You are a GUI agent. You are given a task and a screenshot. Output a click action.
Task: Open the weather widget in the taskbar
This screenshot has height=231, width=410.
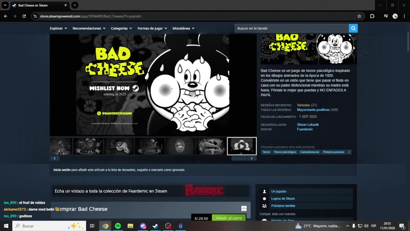tap(318, 226)
